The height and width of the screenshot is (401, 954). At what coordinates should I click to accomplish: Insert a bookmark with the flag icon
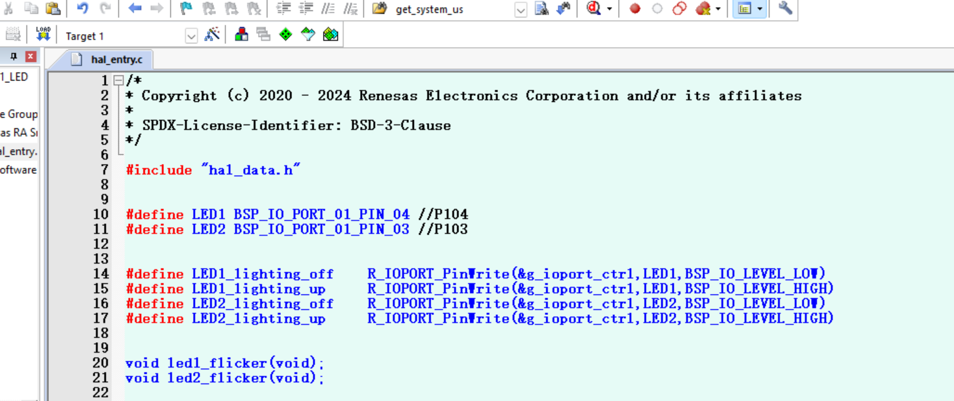(x=186, y=8)
